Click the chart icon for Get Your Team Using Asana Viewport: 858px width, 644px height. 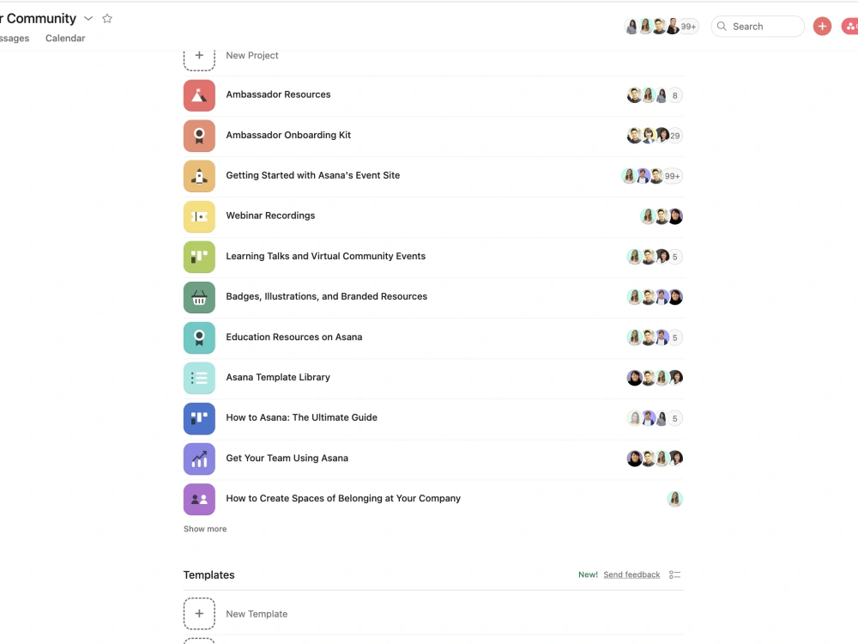tap(199, 459)
